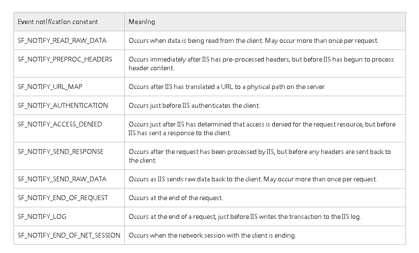Click the description about data read from client
Screen dimensions: 419x253
point(253,40)
